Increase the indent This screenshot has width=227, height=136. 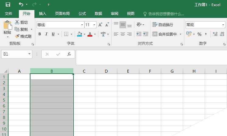pos(146,34)
